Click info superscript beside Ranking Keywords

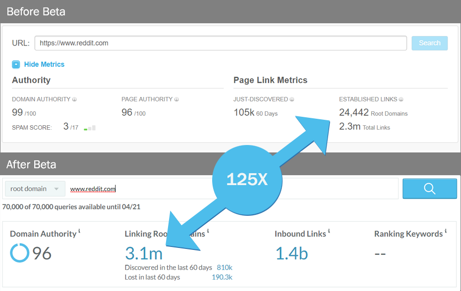pyautogui.click(x=446, y=231)
